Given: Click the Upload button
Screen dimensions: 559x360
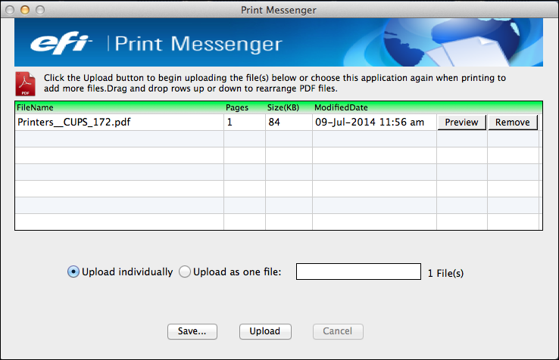Looking at the screenshot, I should [265, 331].
